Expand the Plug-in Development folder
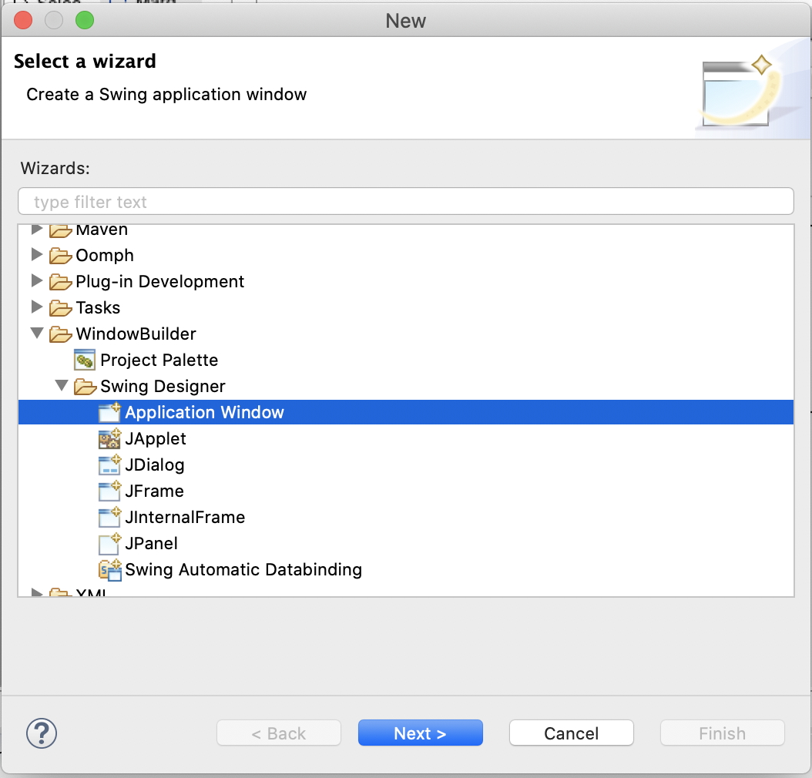Viewport: 812px width, 778px height. [x=37, y=281]
